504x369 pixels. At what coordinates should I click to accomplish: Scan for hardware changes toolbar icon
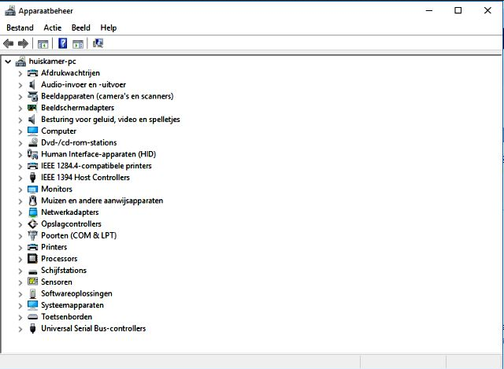coord(98,43)
